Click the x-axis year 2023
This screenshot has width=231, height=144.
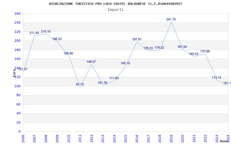click(x=217, y=139)
